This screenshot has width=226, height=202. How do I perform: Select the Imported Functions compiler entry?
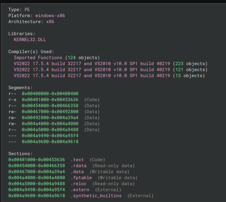(38, 58)
